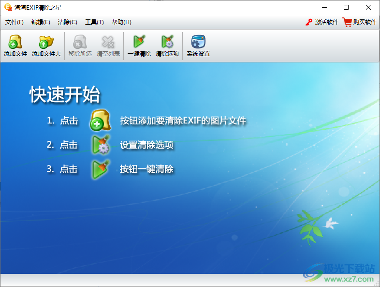Open the 工具(T) menu
Screen dimensions: 380x287
point(94,22)
